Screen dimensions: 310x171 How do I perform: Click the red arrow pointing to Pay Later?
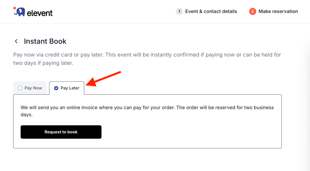point(103,79)
